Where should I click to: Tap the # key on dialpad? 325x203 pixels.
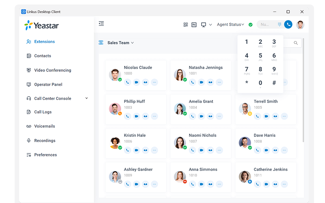pos(274,83)
